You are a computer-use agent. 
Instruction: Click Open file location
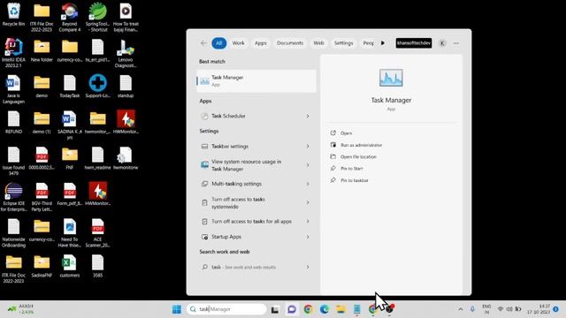[358, 157]
